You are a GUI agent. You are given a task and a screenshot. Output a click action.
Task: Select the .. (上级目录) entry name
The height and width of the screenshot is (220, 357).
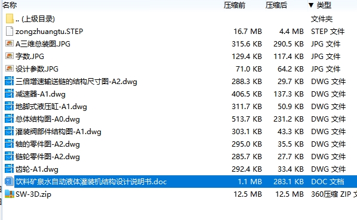[35, 19]
